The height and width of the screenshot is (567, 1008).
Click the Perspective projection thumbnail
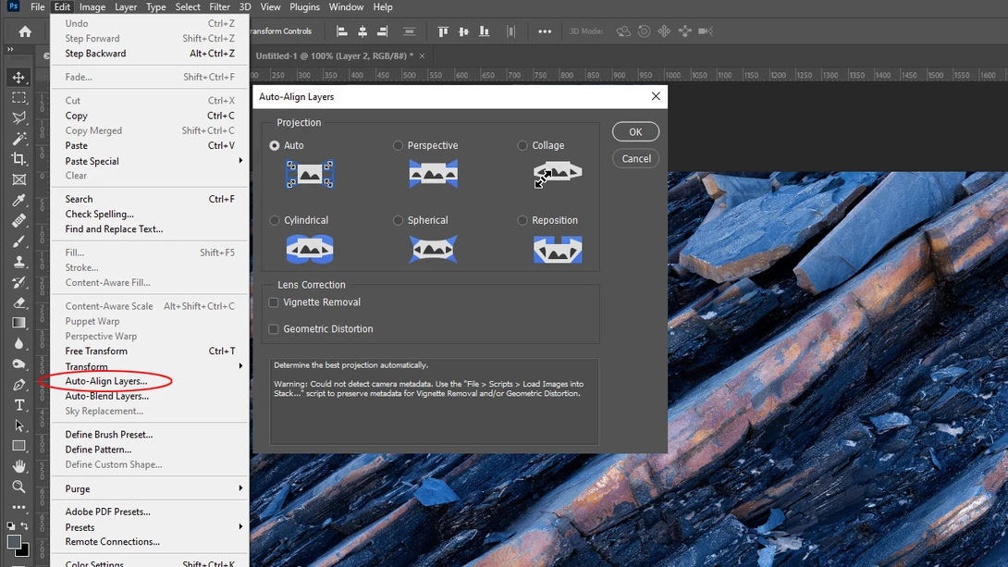click(434, 174)
